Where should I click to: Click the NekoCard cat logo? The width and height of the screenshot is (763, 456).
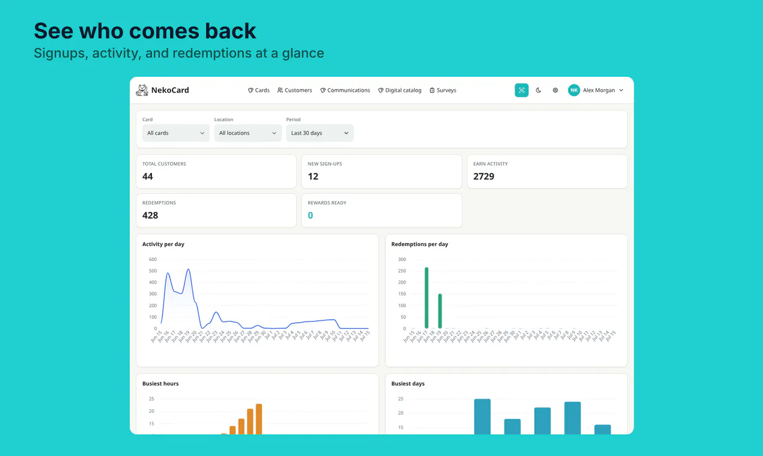tap(142, 90)
